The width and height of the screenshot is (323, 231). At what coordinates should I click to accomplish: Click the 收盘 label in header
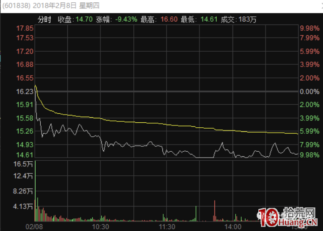[64, 19]
